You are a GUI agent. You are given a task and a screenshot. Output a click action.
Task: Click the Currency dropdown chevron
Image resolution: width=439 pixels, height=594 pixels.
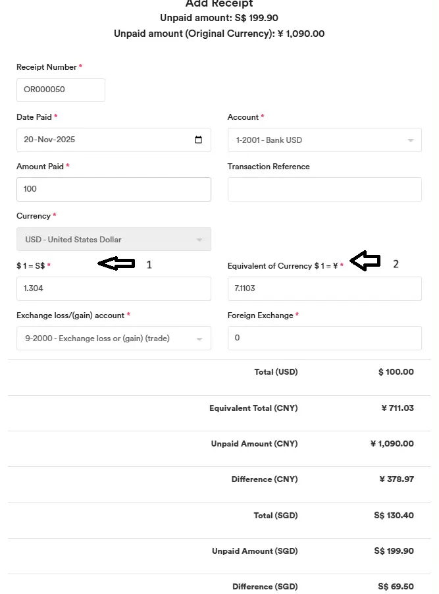[x=199, y=239]
